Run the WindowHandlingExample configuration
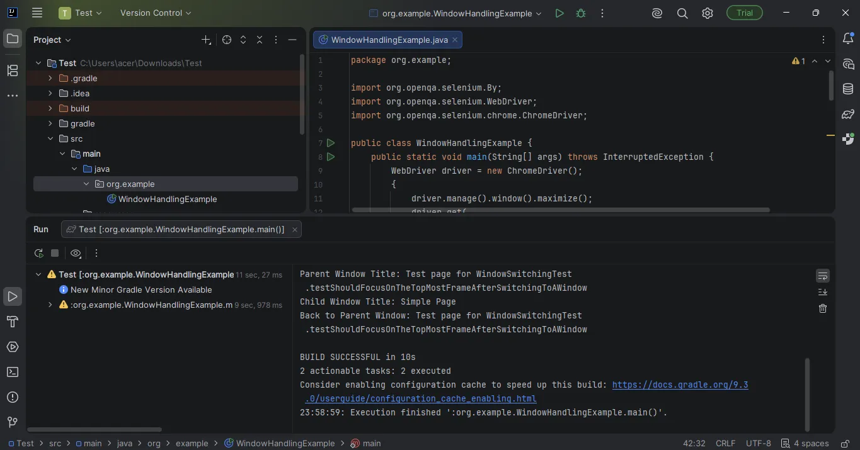 [x=559, y=13]
